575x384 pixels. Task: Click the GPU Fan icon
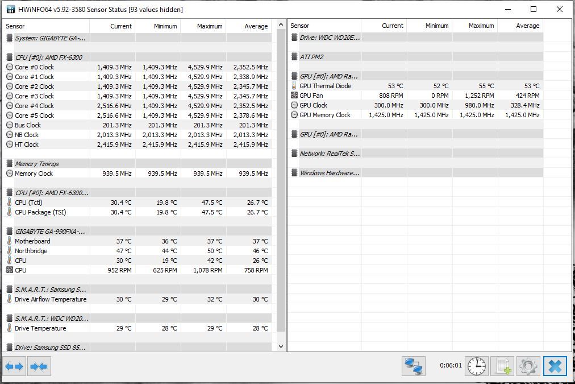(294, 96)
